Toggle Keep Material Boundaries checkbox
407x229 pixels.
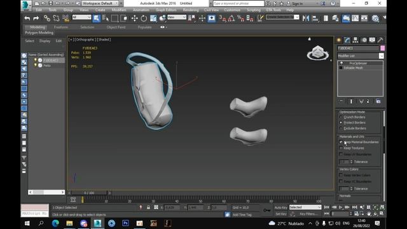341,142
